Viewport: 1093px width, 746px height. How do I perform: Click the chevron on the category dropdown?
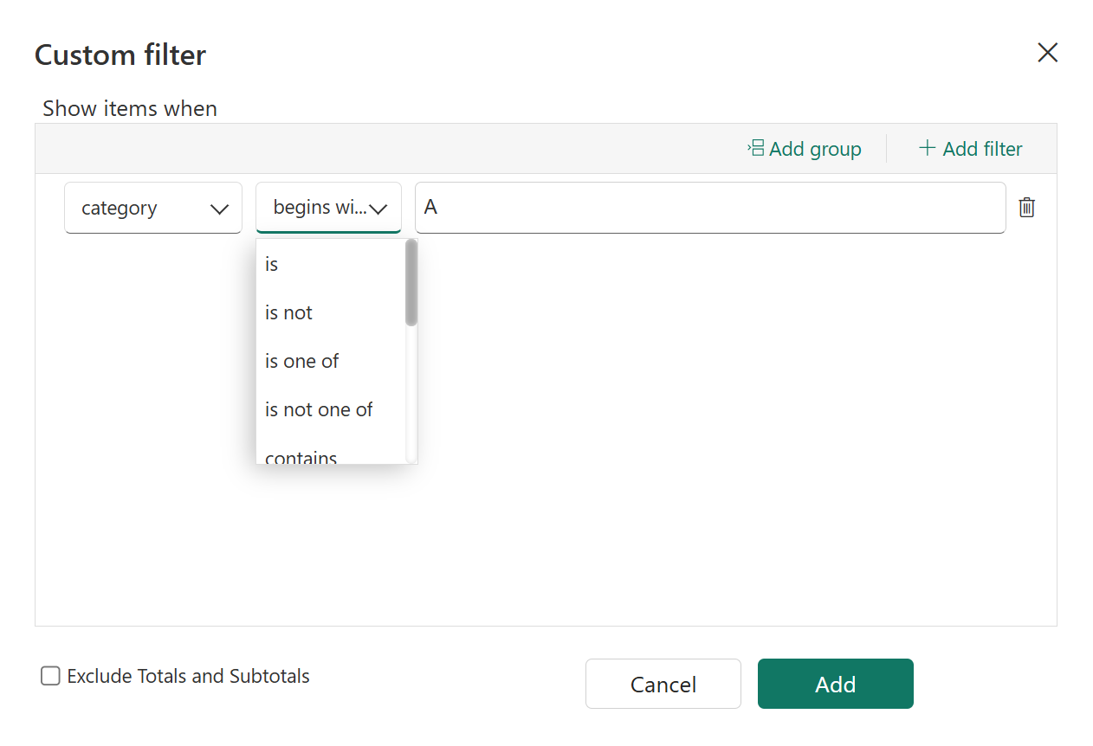[219, 209]
